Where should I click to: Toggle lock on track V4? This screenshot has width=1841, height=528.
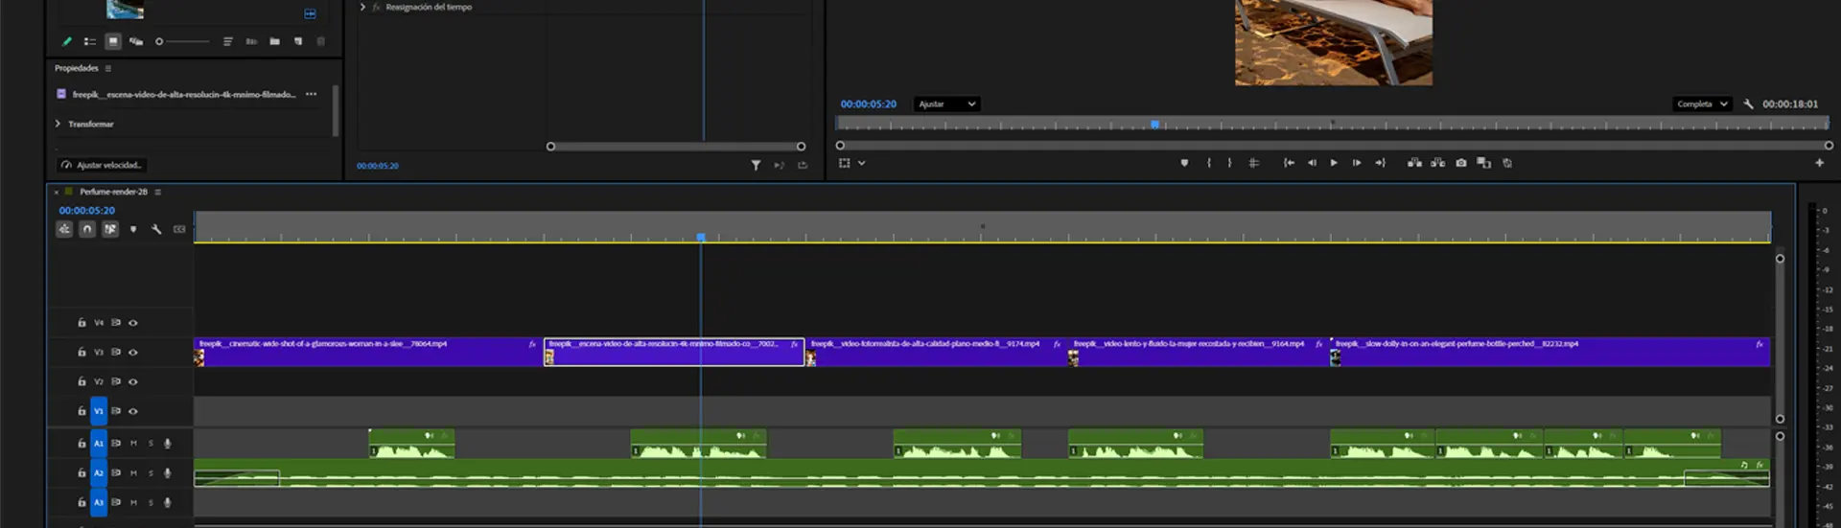82,323
